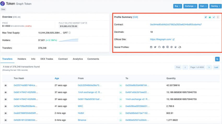Open recipient address 0x255e9b20d4987d4
This screenshot has width=222, height=124.
coord(137,85)
